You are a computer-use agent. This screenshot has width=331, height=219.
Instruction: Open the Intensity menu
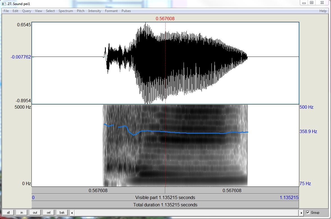pyautogui.click(x=95, y=11)
